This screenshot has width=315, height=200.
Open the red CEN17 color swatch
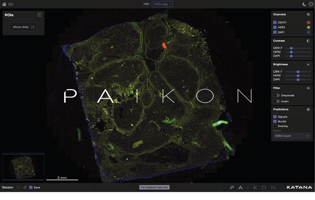[308, 22]
